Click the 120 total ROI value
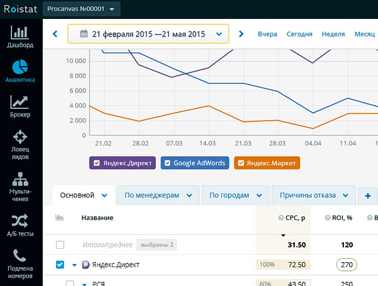This screenshot has width=378, height=286. coord(347,245)
